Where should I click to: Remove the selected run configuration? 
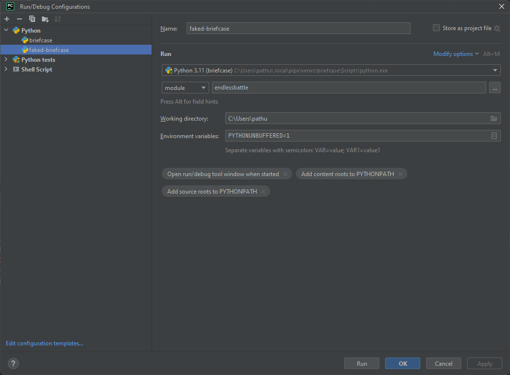[19, 18]
